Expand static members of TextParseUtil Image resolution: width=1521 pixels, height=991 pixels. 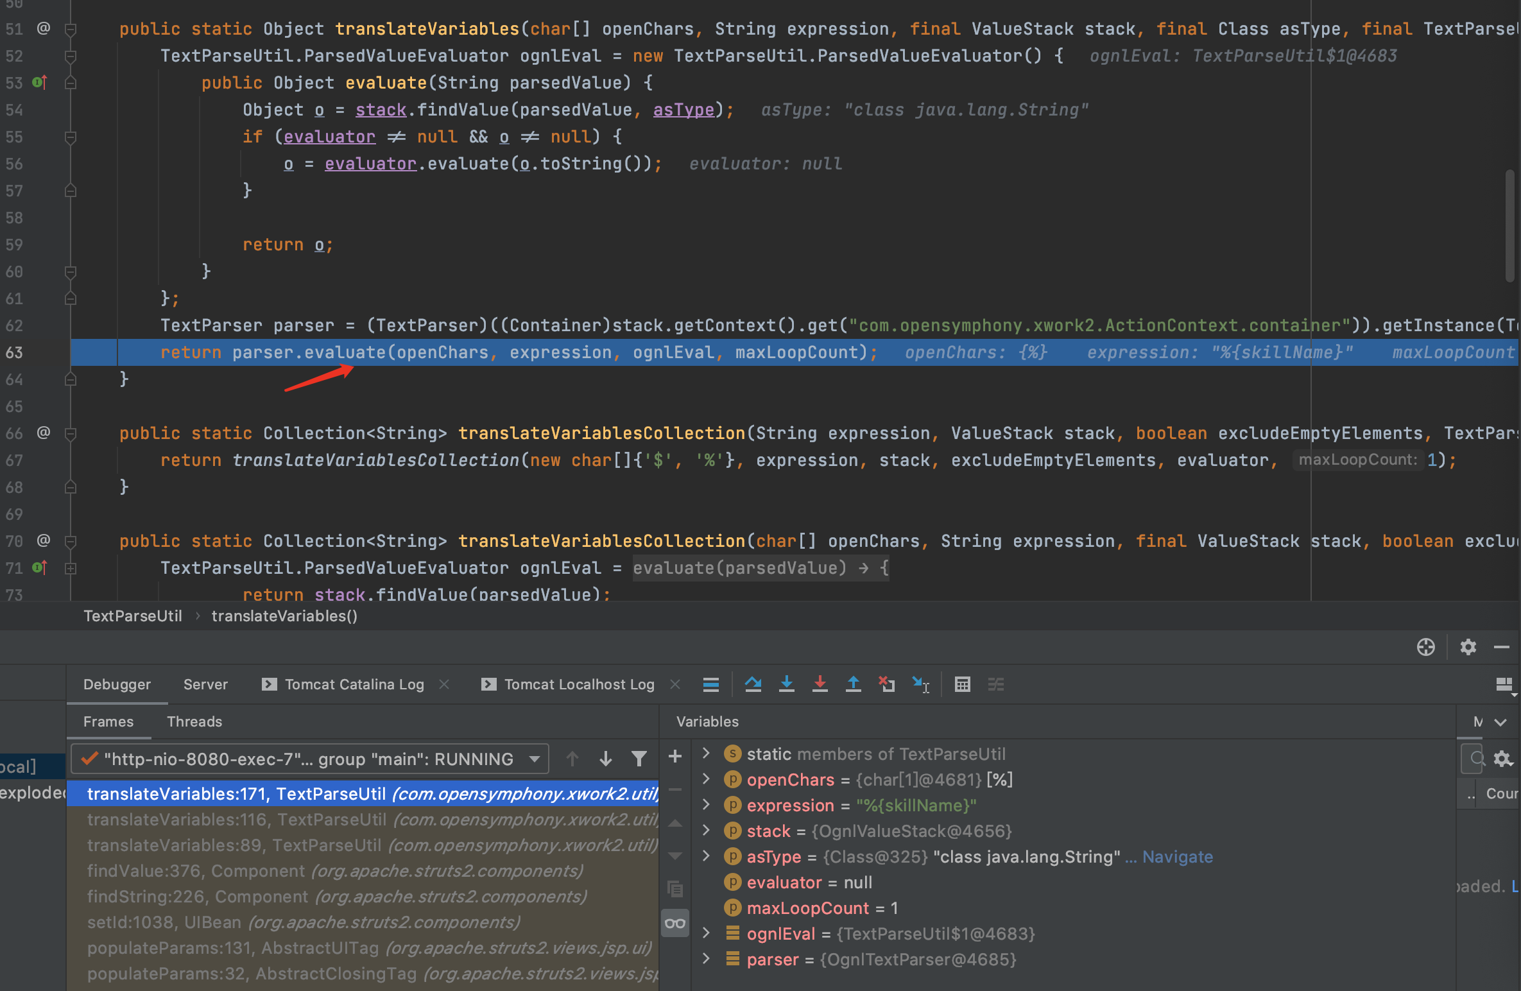(706, 753)
